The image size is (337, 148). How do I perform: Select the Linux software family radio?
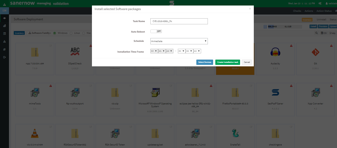pyautogui.click(x=71, y=33)
